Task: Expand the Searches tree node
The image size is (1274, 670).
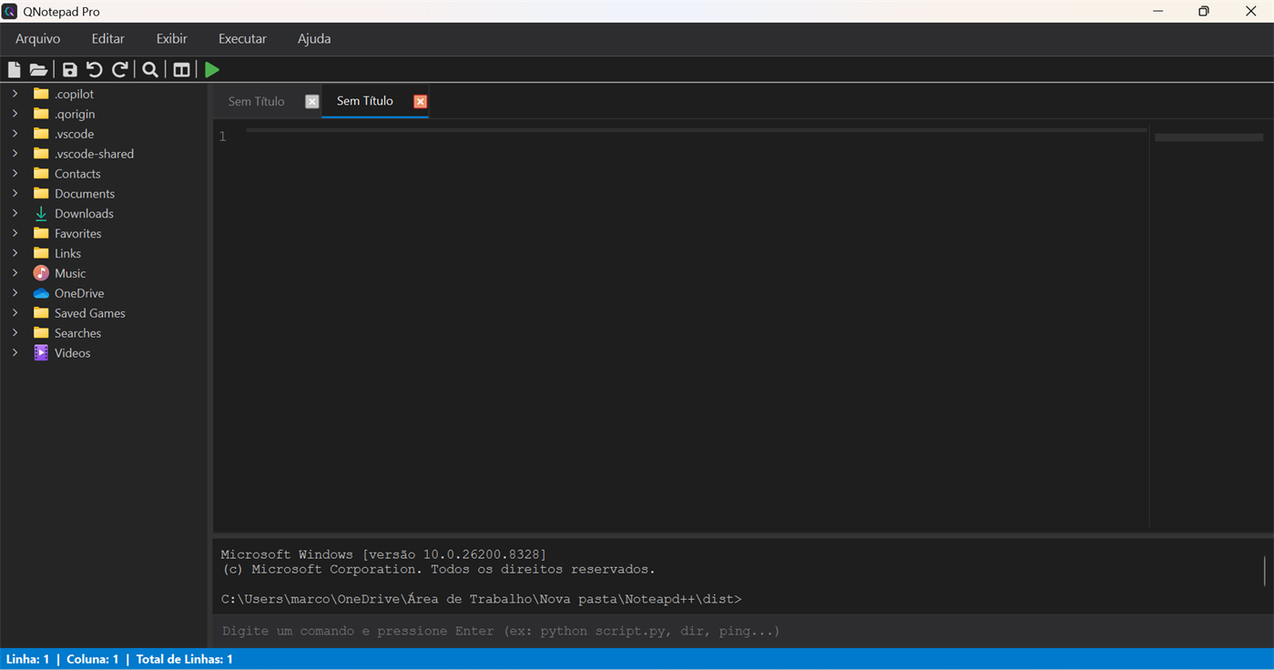Action: point(15,333)
